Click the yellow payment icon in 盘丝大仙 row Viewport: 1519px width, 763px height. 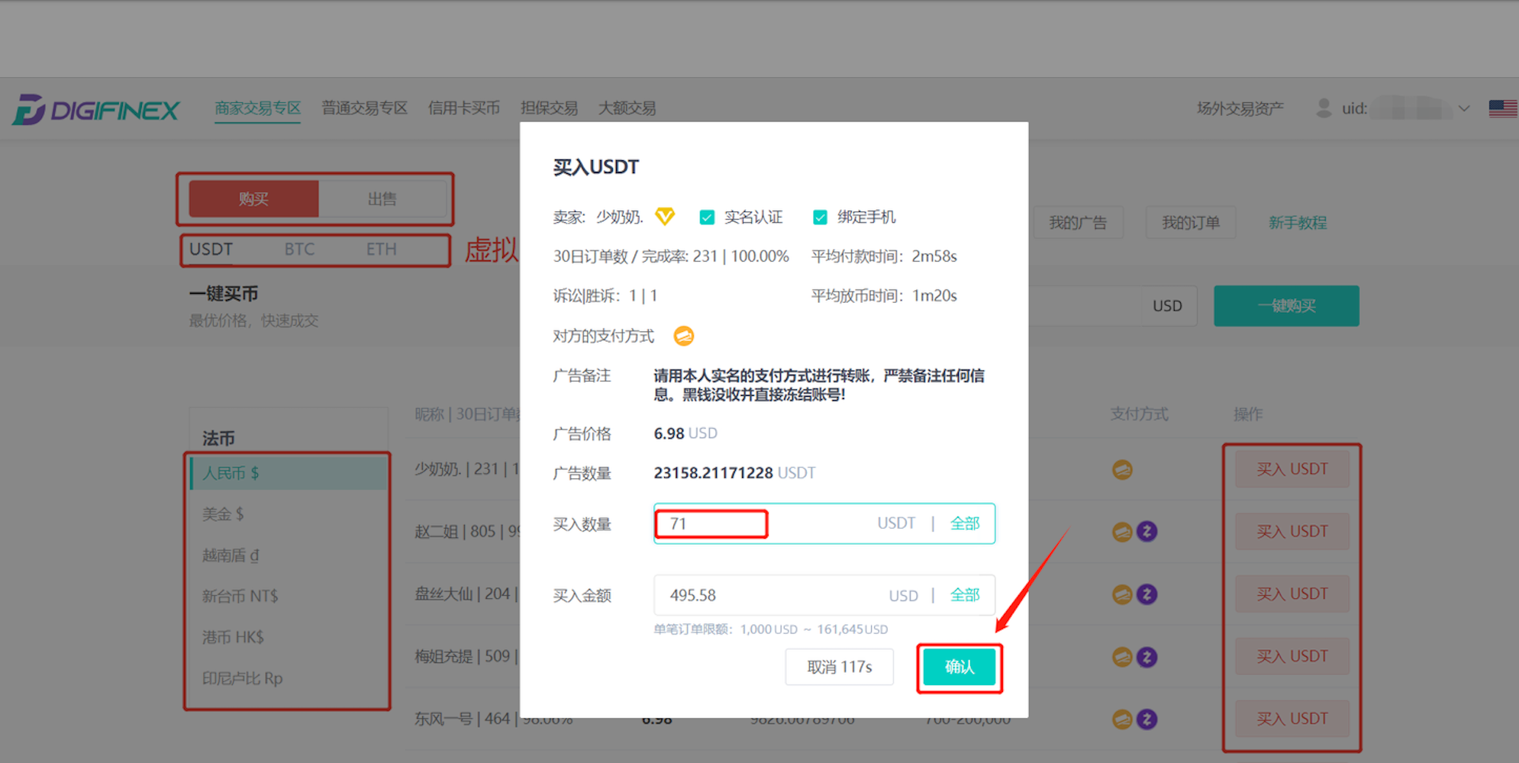(1122, 594)
